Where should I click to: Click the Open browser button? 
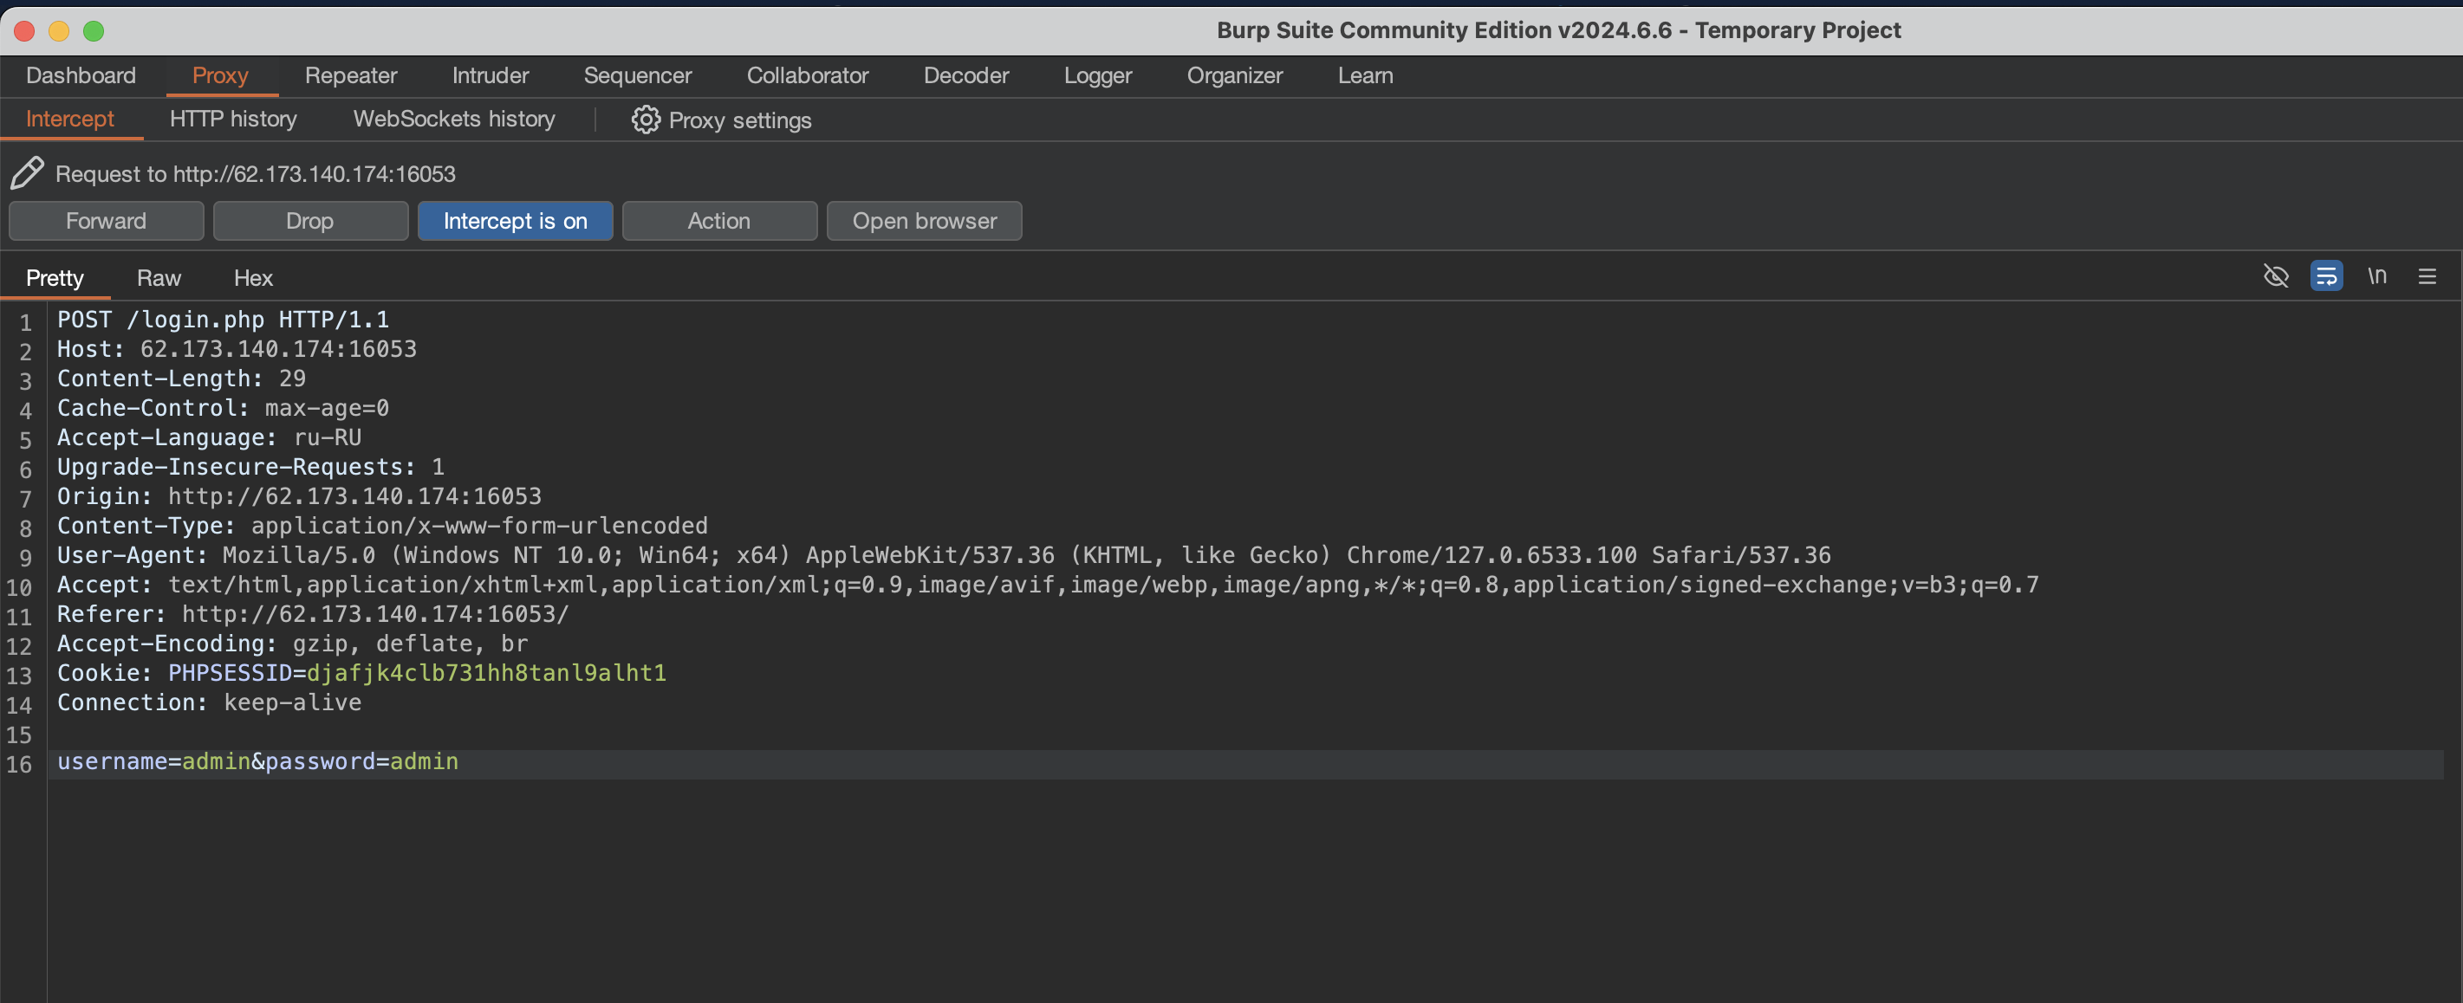(x=924, y=221)
